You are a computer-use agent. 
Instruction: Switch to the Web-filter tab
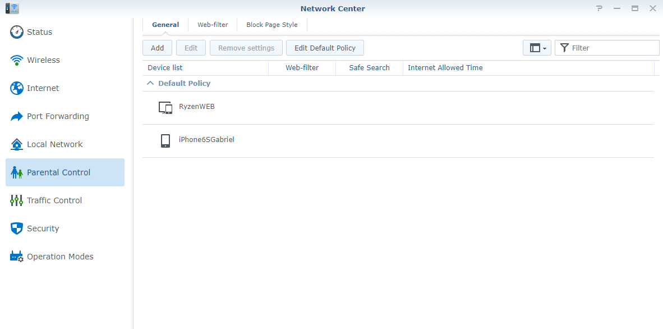pyautogui.click(x=213, y=25)
